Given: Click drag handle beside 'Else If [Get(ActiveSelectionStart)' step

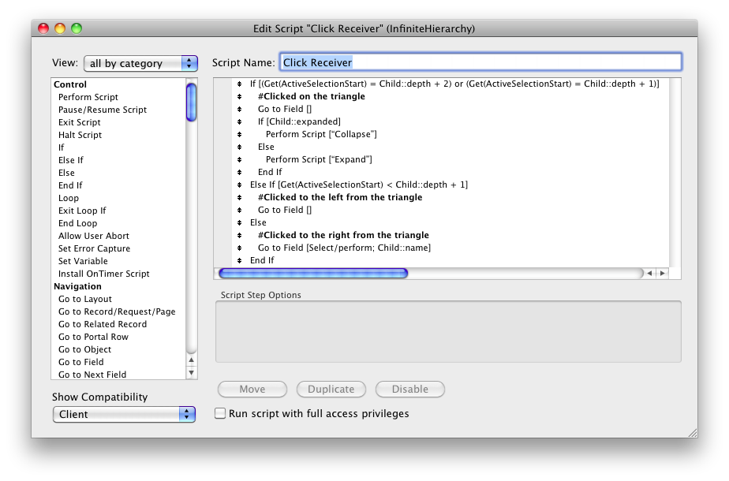Looking at the screenshot, I should point(239,185).
